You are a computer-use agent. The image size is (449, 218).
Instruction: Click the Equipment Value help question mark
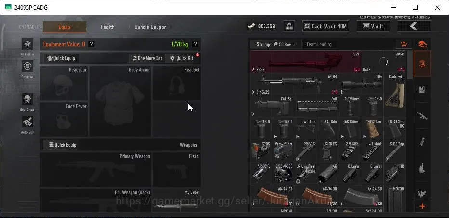coord(91,44)
